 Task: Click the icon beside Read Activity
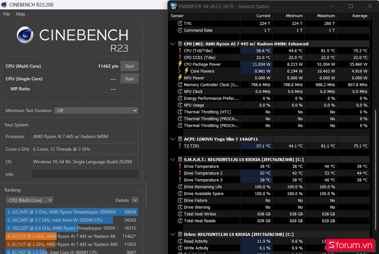click(180, 241)
